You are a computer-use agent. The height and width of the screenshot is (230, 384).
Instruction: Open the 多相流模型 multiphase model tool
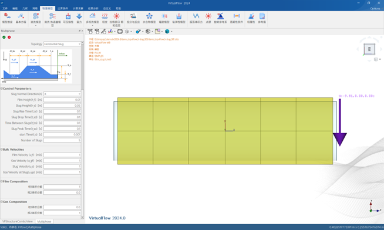pos(92,18)
